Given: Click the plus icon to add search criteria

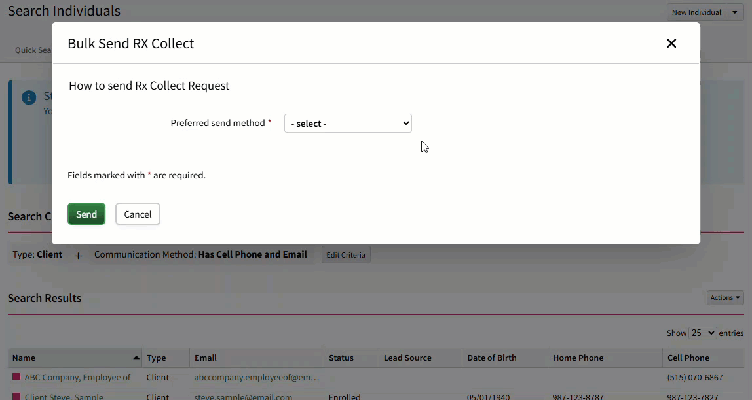Looking at the screenshot, I should (78, 256).
